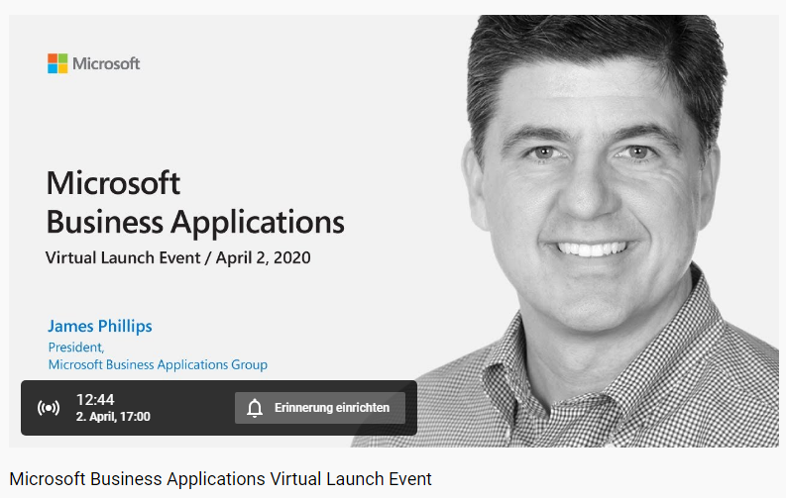Screen dimensions: 786x498
Task: Click 'Microsoft Business Applications Group' subtitle text
Action: (x=158, y=364)
